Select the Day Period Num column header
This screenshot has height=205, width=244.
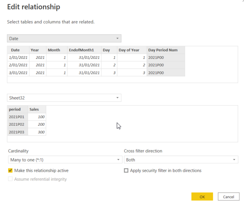click(166, 50)
